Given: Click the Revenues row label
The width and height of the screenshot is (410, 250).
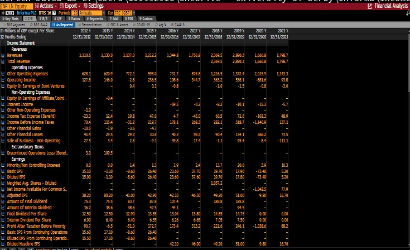Looking at the screenshot, I should coord(15,55).
